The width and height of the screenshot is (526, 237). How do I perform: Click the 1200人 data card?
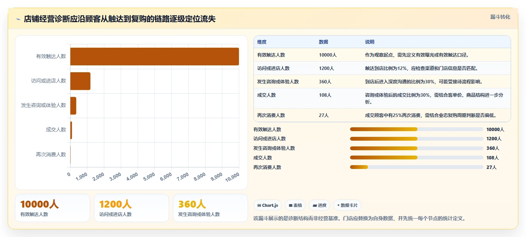pos(131,208)
